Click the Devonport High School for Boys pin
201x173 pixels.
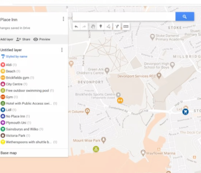coord(172,65)
